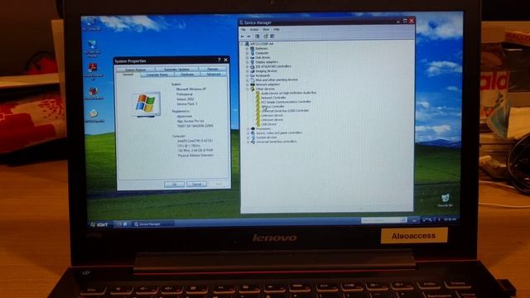The width and height of the screenshot is (530, 298).
Task: Switch to the Hardware tab
Action: pos(187,74)
